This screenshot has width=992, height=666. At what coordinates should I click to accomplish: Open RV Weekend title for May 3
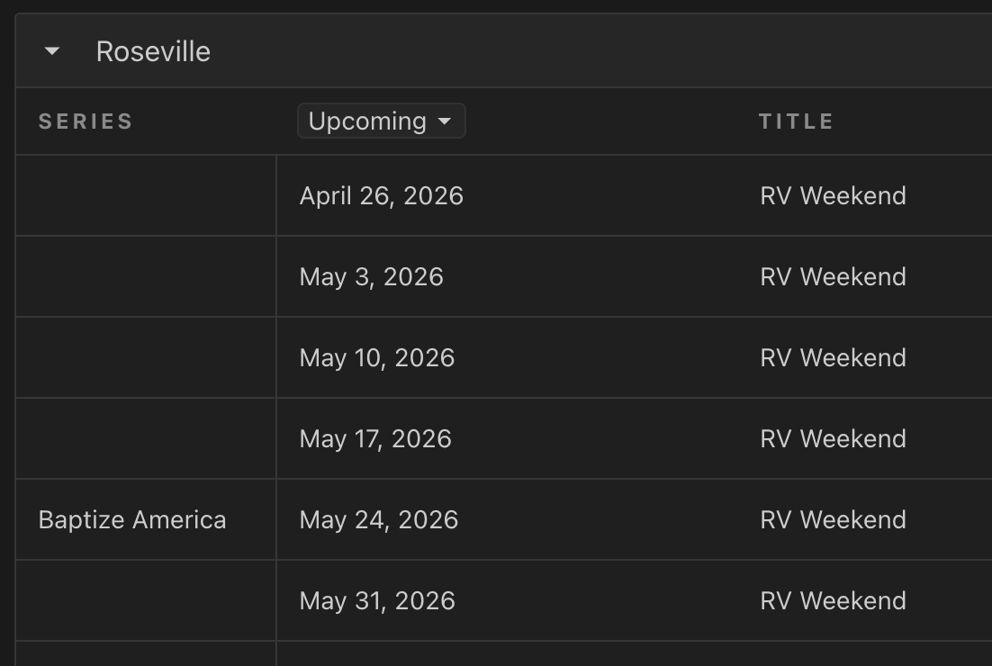point(834,276)
